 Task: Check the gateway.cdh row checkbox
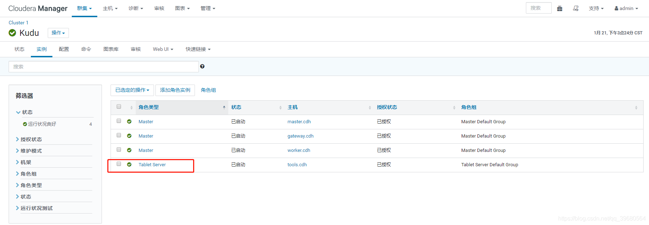119,135
